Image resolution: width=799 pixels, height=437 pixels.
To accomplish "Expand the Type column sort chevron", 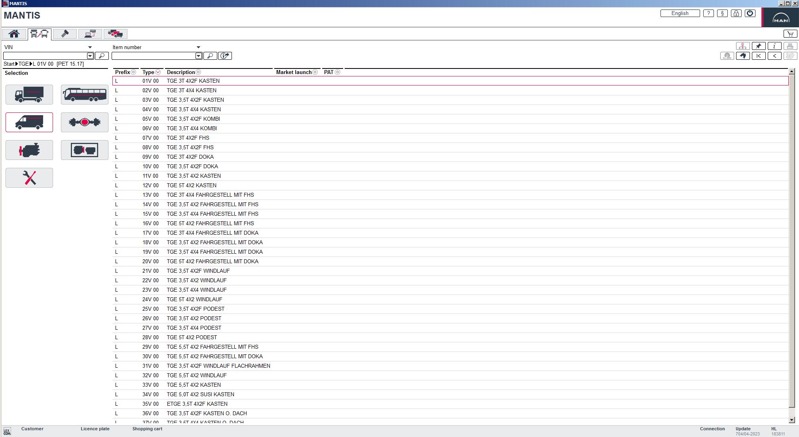I will pos(157,72).
